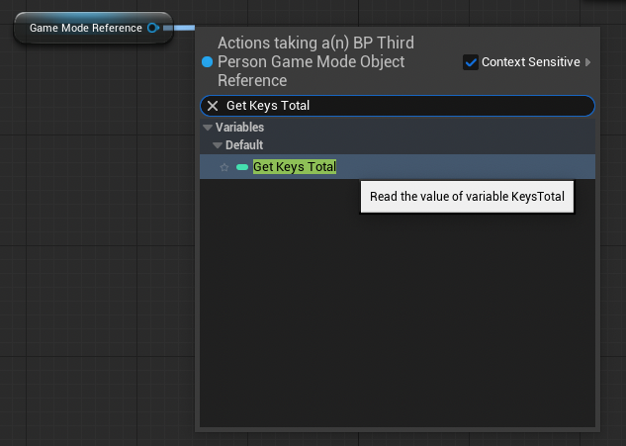The height and width of the screenshot is (446, 626).
Task: Click the blue object pin icon in header
Action: pos(208,62)
